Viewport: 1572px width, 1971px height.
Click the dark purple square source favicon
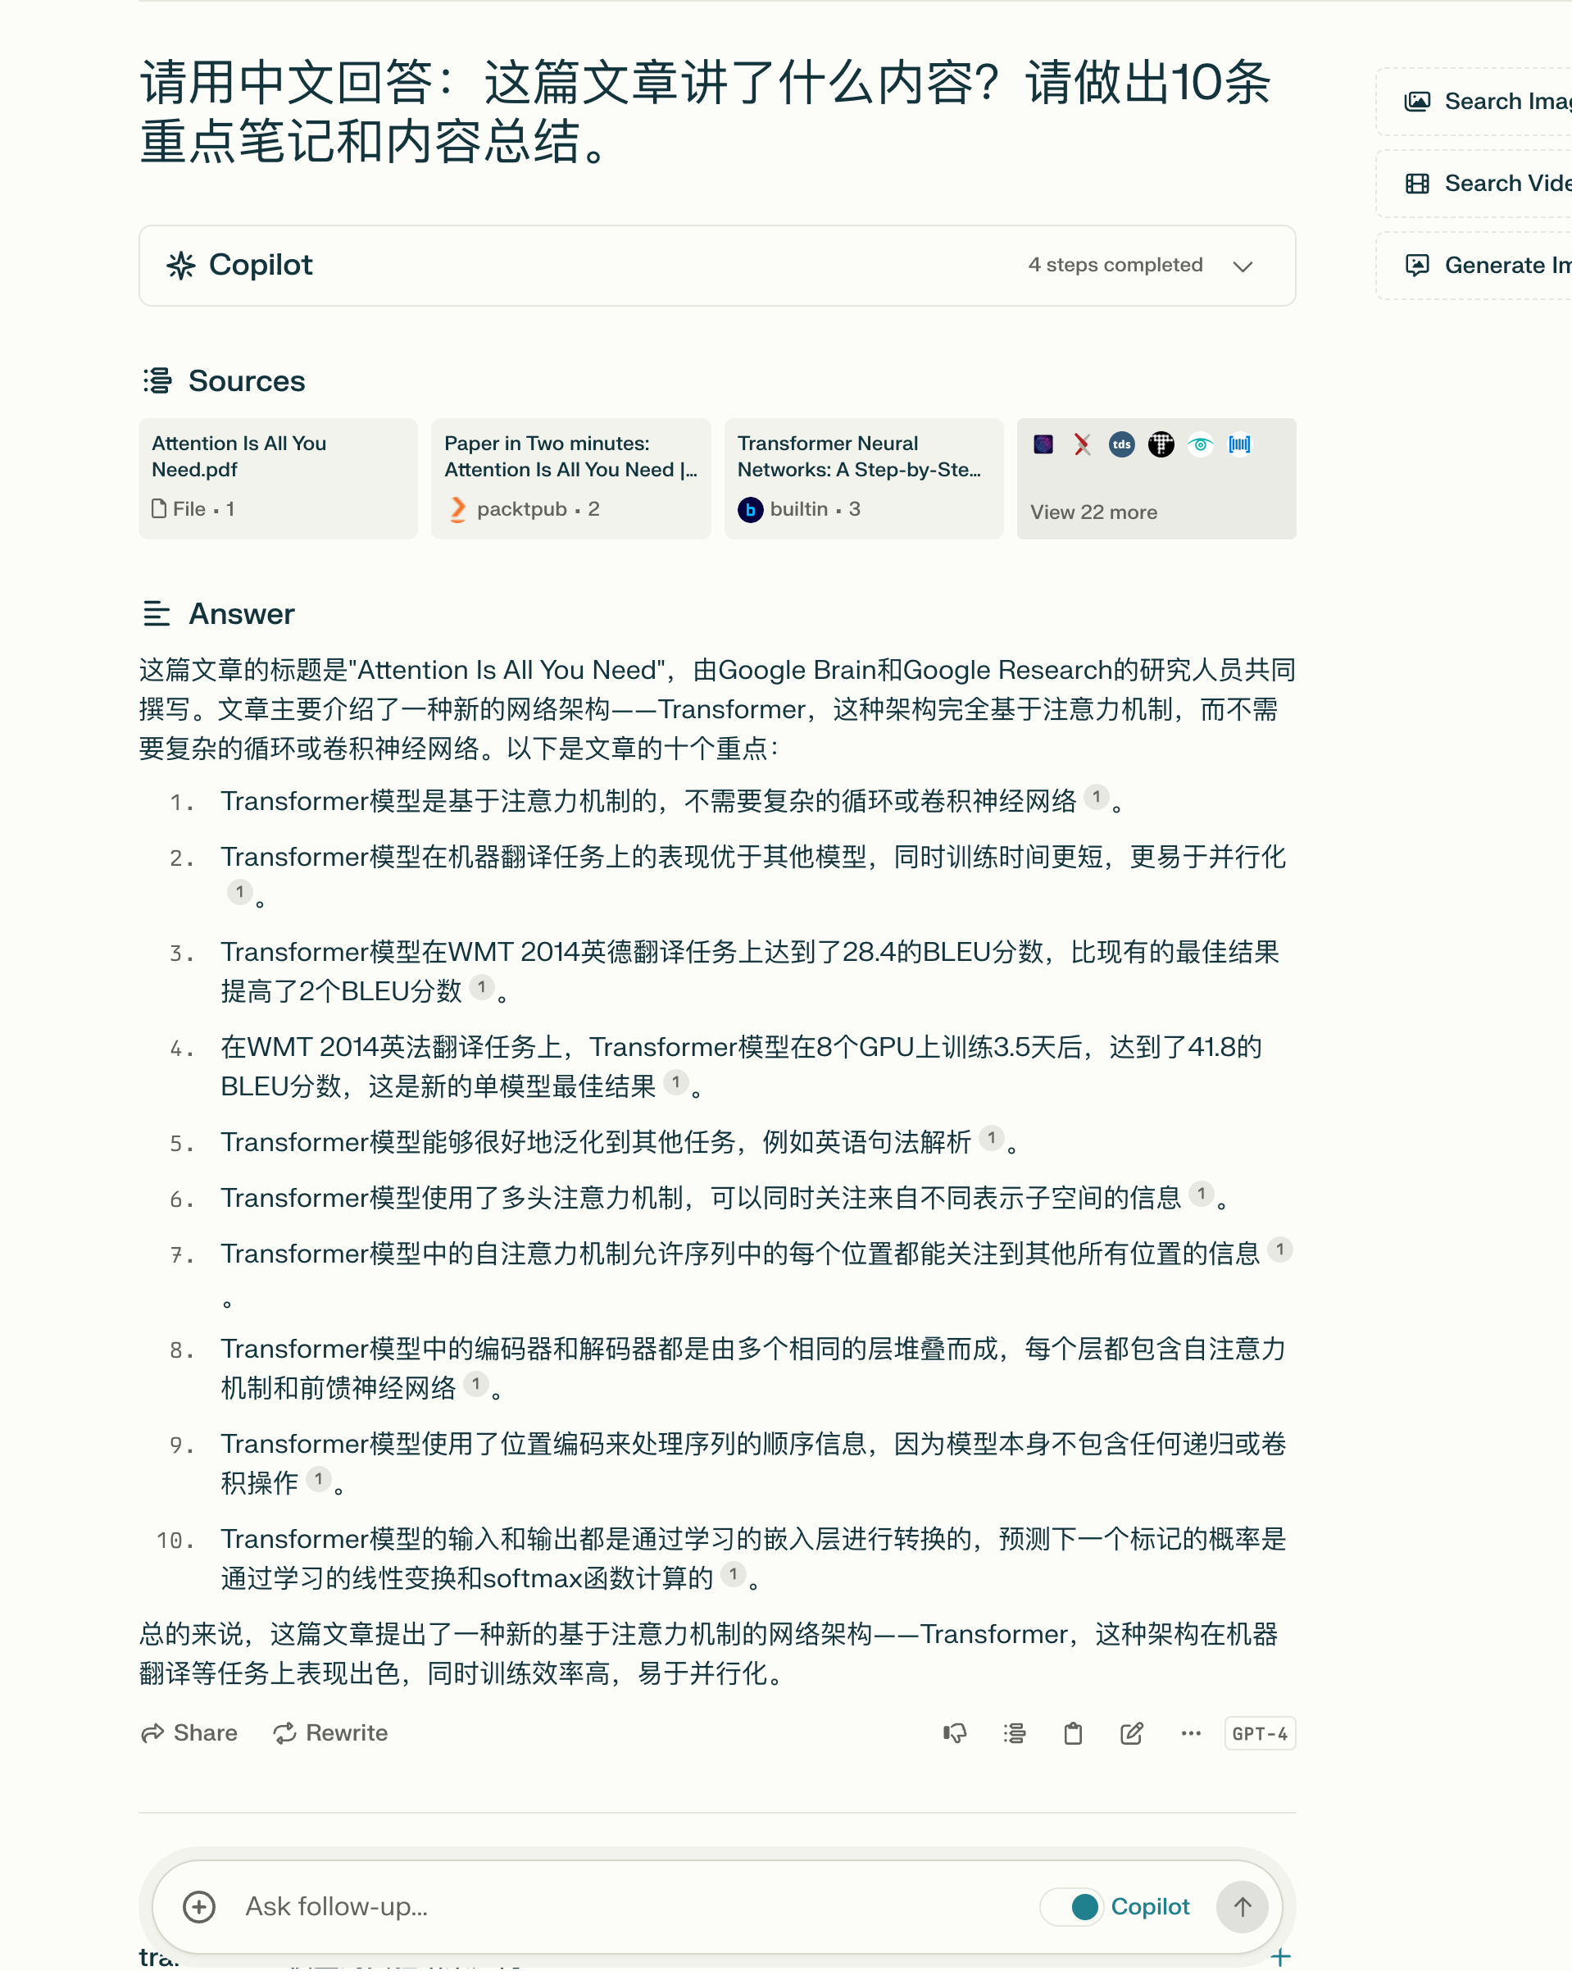pyautogui.click(x=1043, y=444)
